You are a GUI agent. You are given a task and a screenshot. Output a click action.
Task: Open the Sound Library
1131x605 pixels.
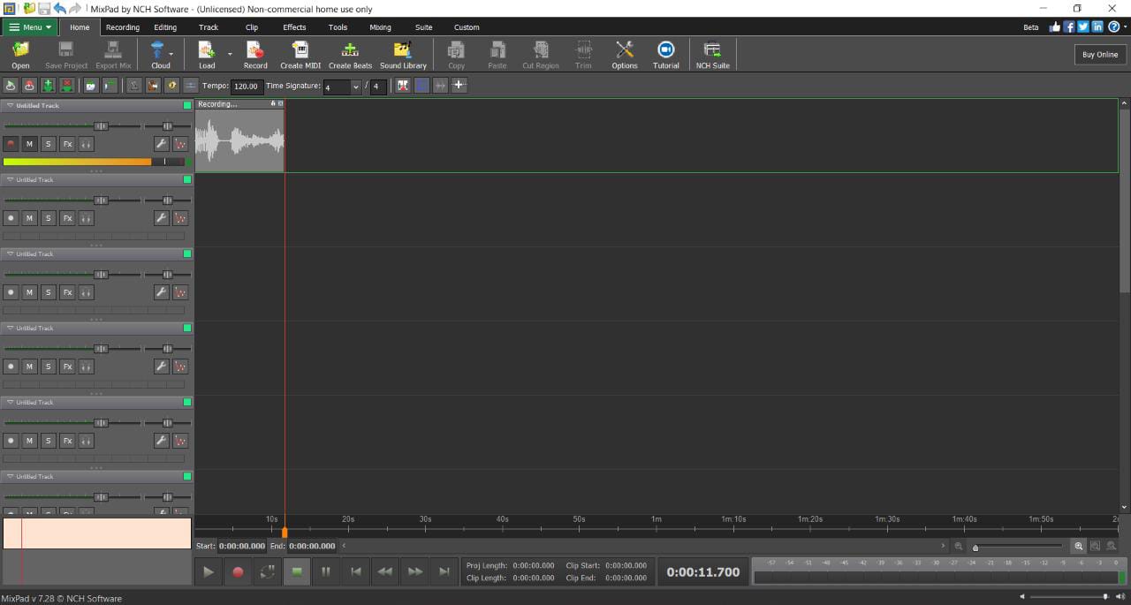[403, 55]
